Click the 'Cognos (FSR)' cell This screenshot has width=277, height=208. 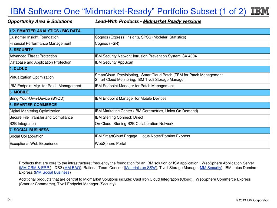[x=182, y=44]
